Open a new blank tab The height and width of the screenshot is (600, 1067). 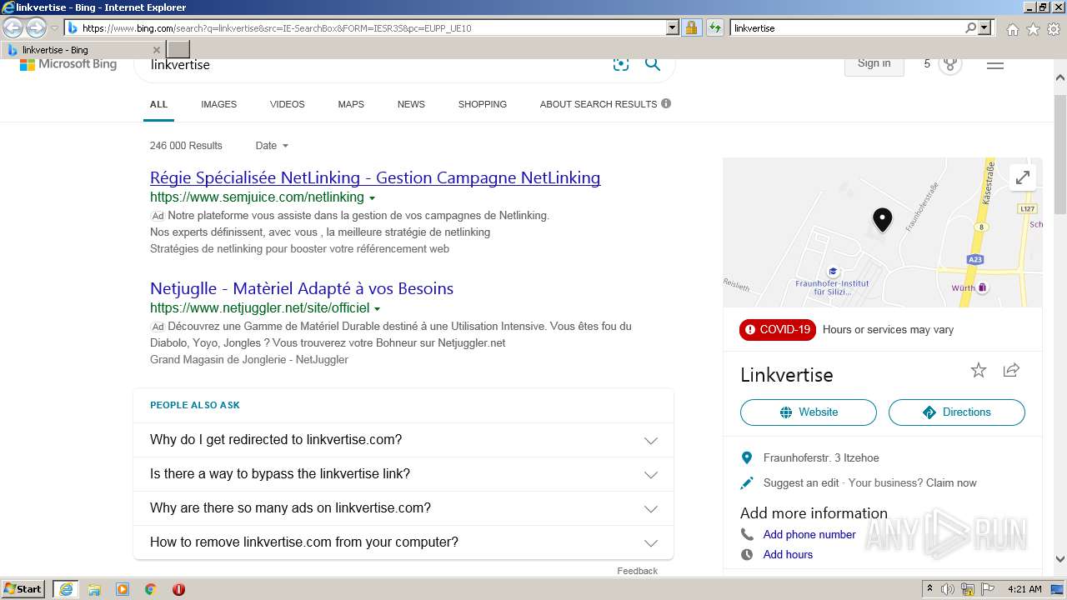point(178,50)
